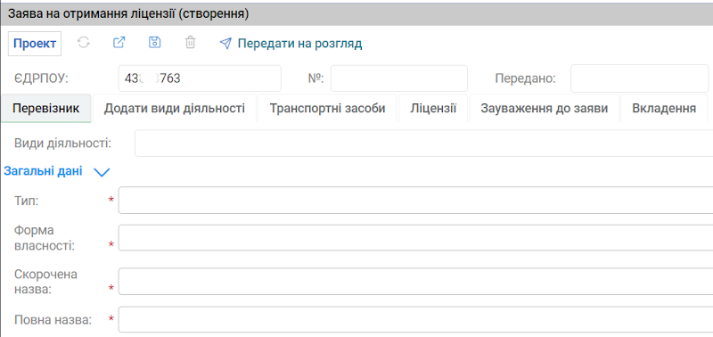Select the Вкладення tab
713x337 pixels.
664,108
